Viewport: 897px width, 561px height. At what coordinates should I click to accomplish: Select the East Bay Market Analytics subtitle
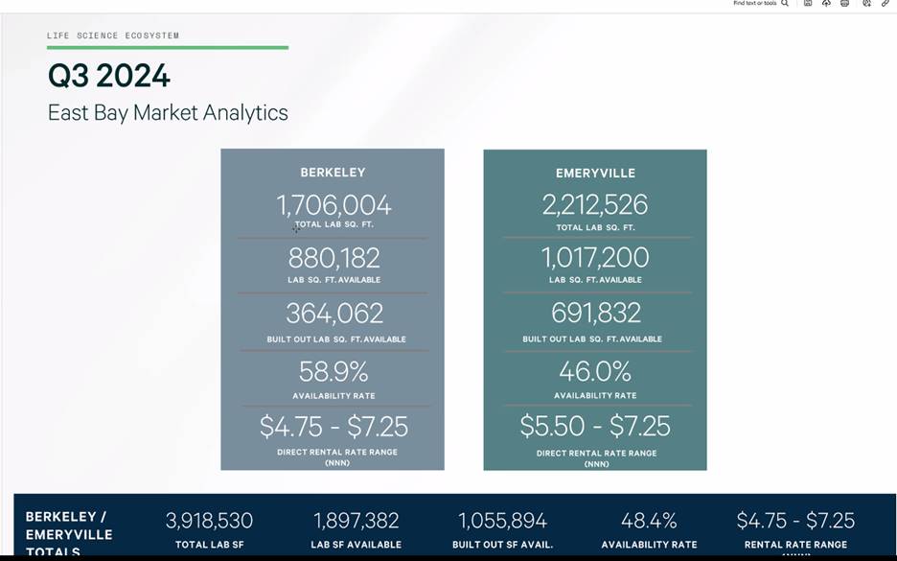[x=168, y=112]
